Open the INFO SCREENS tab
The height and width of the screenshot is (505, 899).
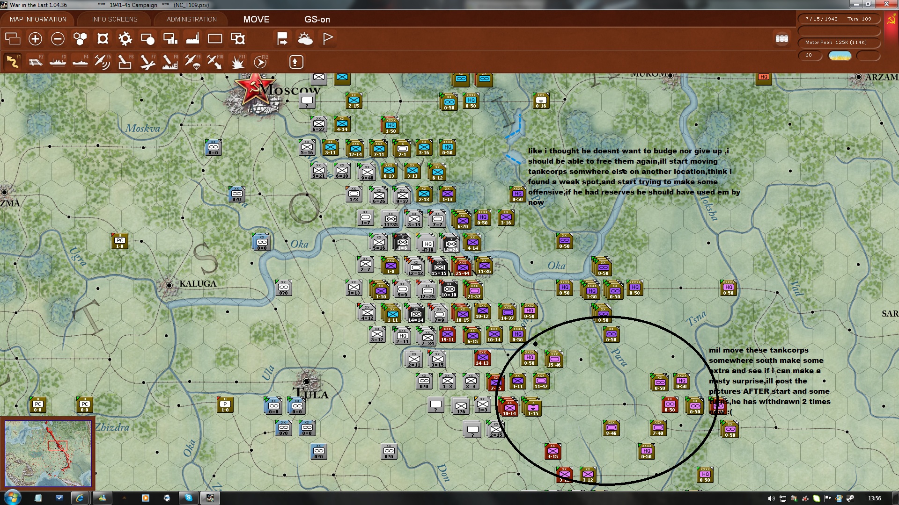pos(115,19)
